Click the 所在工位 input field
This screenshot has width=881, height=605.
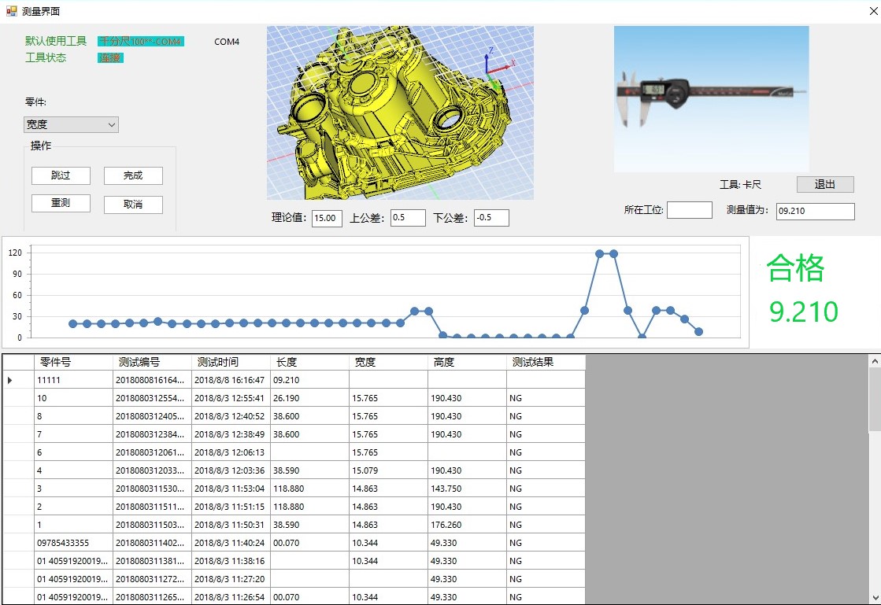(690, 210)
